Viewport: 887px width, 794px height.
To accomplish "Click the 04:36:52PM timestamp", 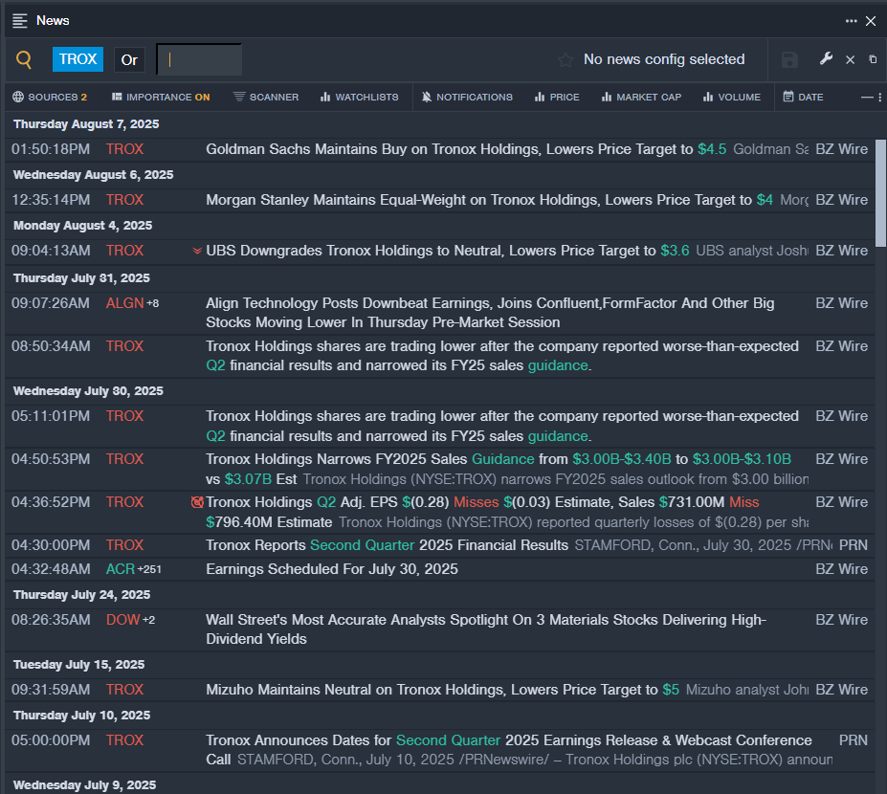I will [51, 502].
